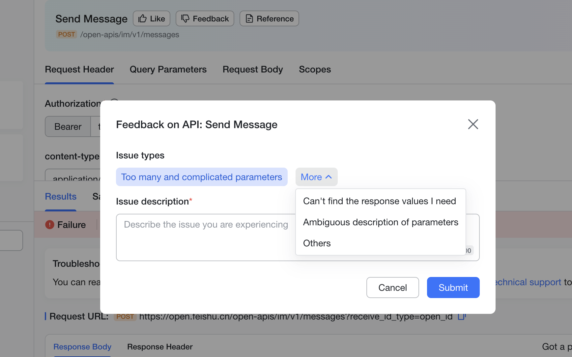
Task: Go to the Scopes tab
Action: pyautogui.click(x=315, y=69)
